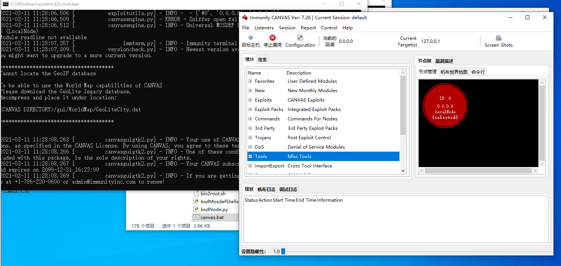Expand the DoS tree node
Screen dimensions: 561x266
(250, 147)
